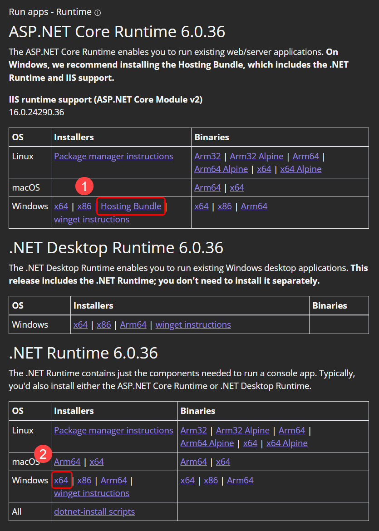Download the Windows x64 ASP.NET Core Runtime installer
This screenshot has height=531, width=379.
[61, 206]
